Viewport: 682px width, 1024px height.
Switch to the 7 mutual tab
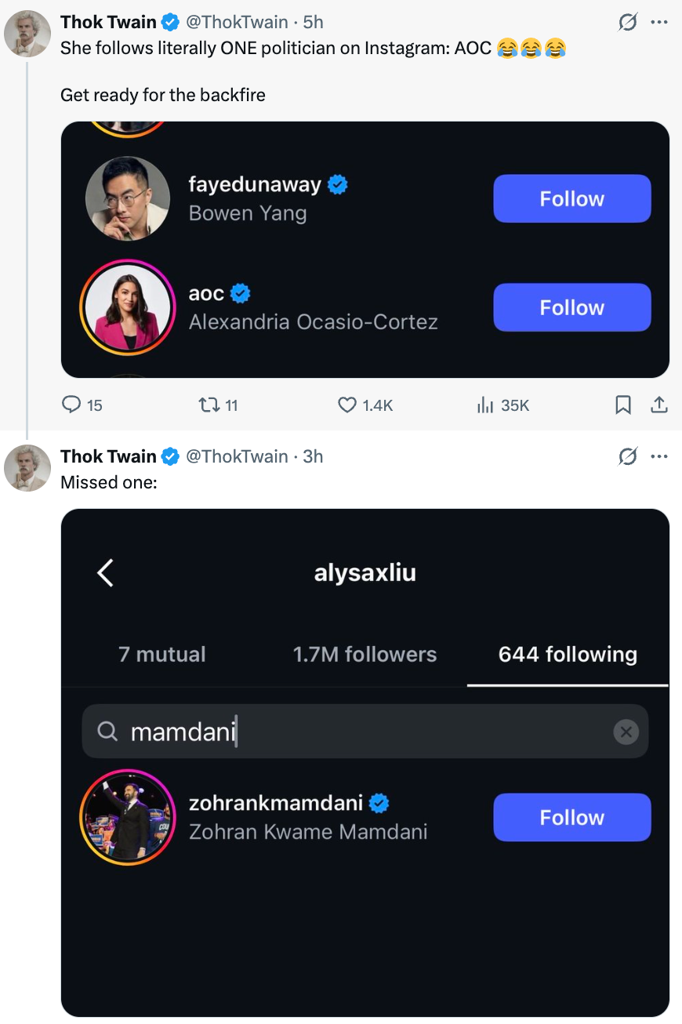coord(161,654)
